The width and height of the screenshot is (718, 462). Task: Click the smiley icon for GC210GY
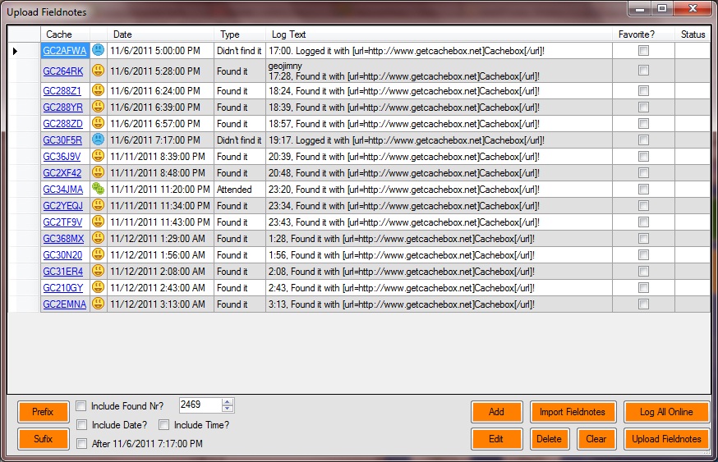coord(98,287)
